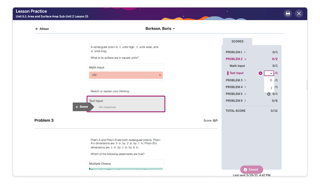Select the Text Input row in scores panel
The height and width of the screenshot is (184, 320).
pos(236,73)
